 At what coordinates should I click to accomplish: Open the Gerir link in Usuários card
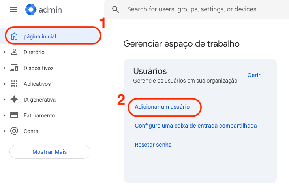pyautogui.click(x=254, y=75)
